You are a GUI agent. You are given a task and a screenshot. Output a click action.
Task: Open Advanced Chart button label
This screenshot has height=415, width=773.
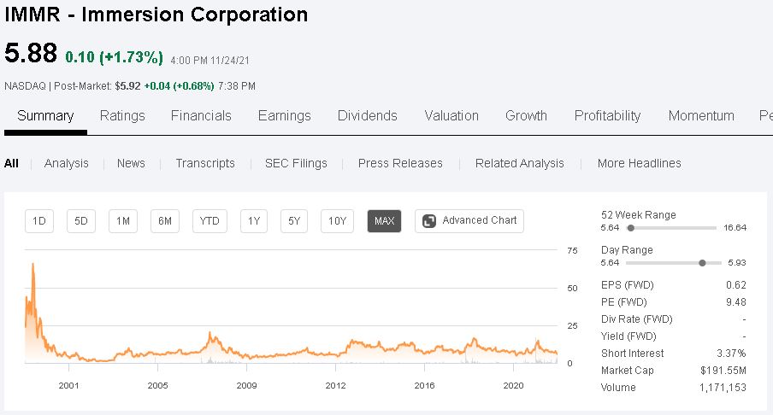(480, 220)
